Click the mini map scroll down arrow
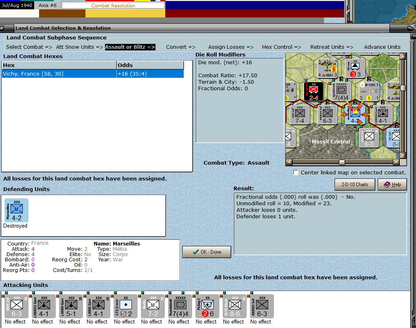 click(403, 156)
